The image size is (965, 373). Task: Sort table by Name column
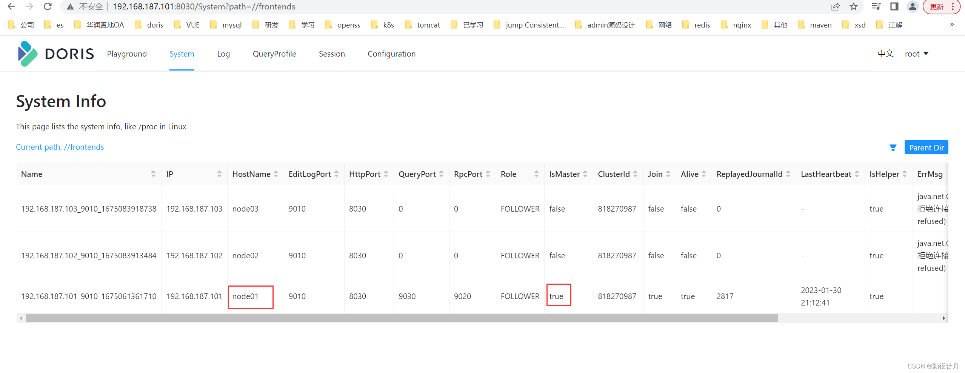(x=153, y=174)
